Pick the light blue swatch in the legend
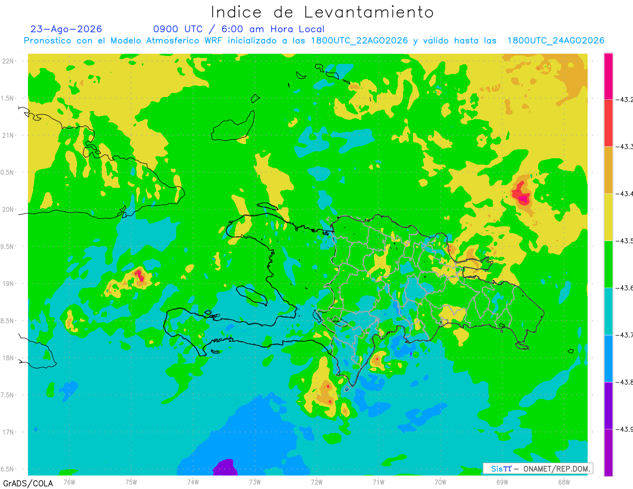633x489 pixels. click(608, 358)
